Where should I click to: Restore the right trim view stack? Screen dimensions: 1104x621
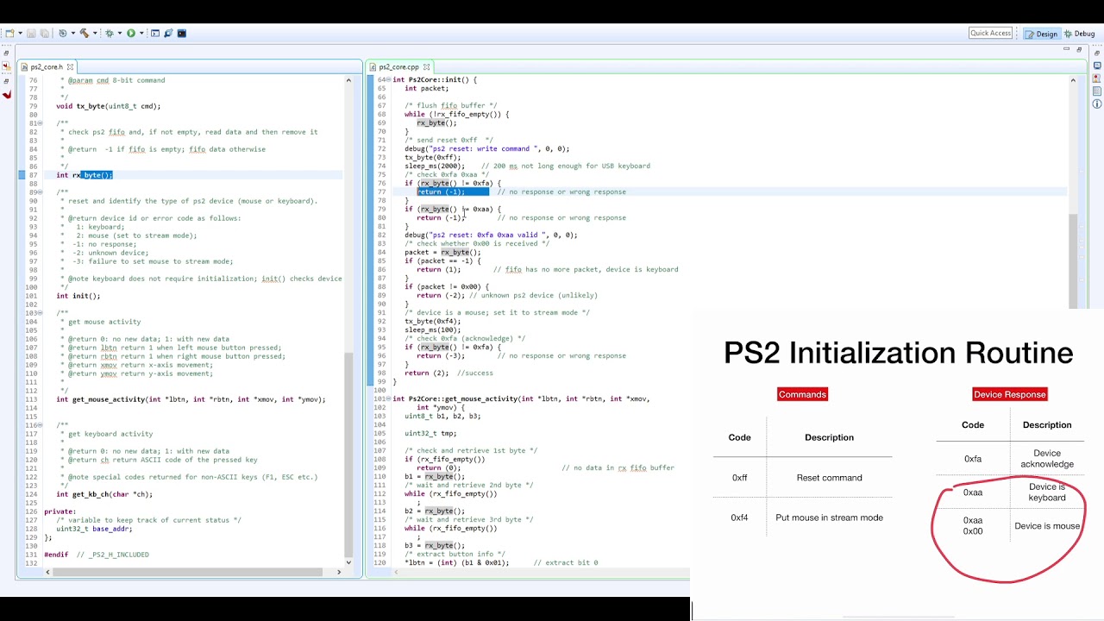tap(1097, 53)
